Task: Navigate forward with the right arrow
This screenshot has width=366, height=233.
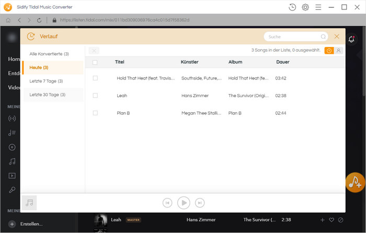Action: 29,20
